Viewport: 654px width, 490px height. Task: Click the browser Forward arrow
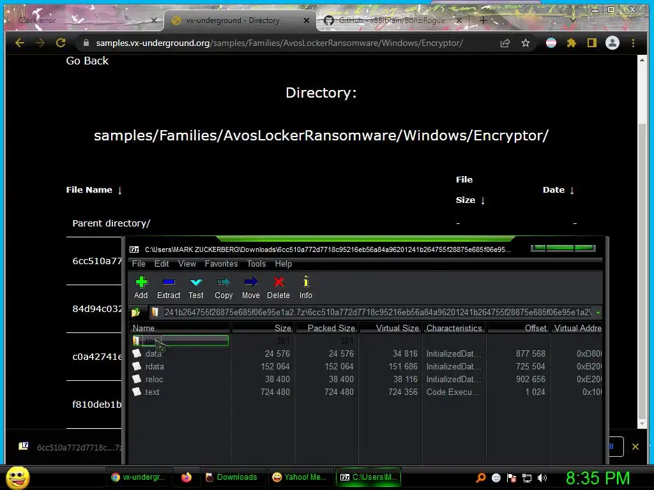point(40,43)
